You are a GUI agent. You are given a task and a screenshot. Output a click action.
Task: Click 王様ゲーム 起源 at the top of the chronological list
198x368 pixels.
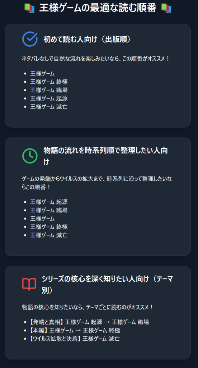(49, 202)
